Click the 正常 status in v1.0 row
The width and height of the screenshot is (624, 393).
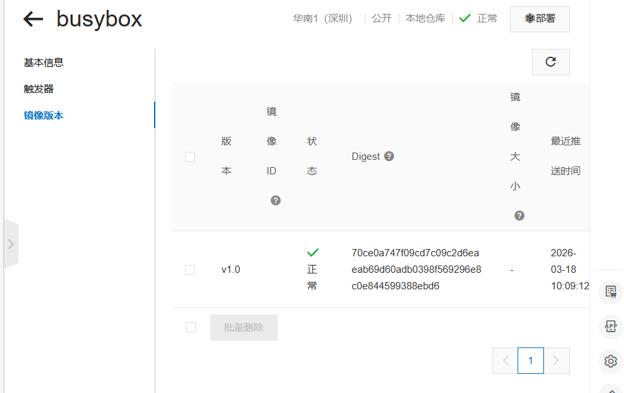[313, 269]
